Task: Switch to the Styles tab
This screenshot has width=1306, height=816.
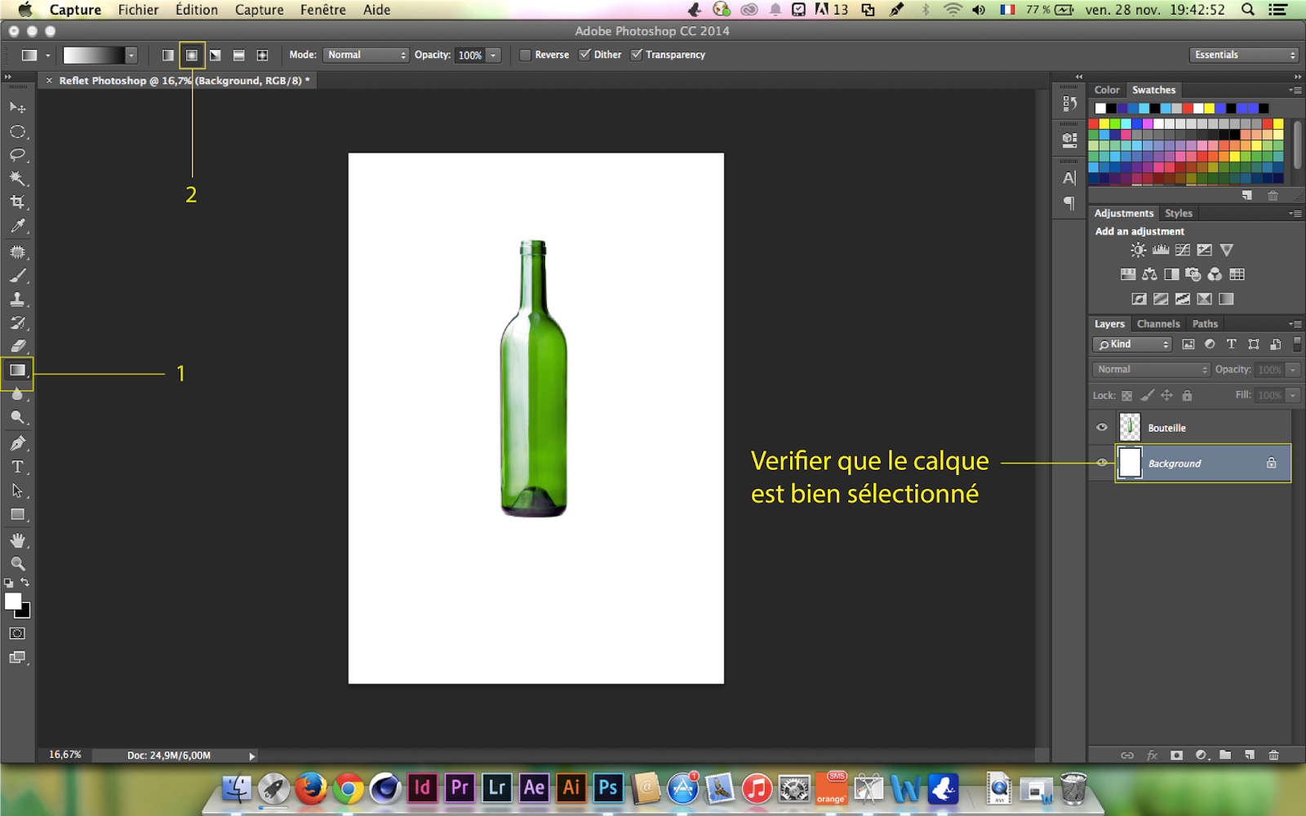Action: pos(1179,213)
